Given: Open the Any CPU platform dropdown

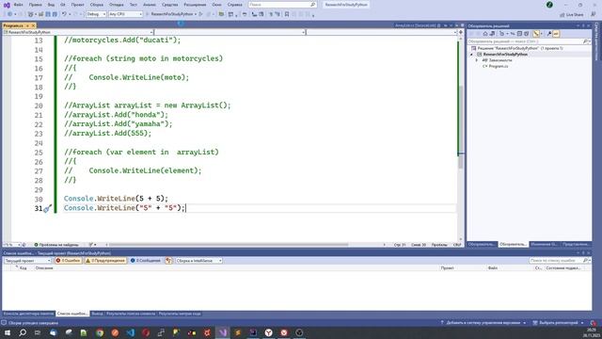Looking at the screenshot, I should pos(125,14).
